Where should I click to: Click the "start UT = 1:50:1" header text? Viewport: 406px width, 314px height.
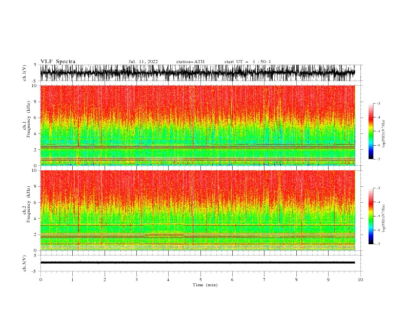point(248,62)
